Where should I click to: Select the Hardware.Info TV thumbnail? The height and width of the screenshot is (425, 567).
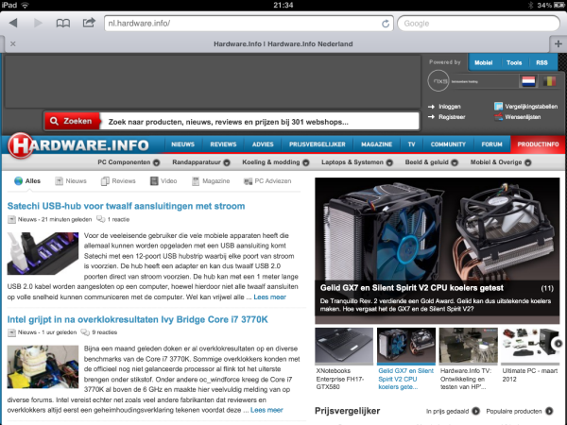coord(469,346)
